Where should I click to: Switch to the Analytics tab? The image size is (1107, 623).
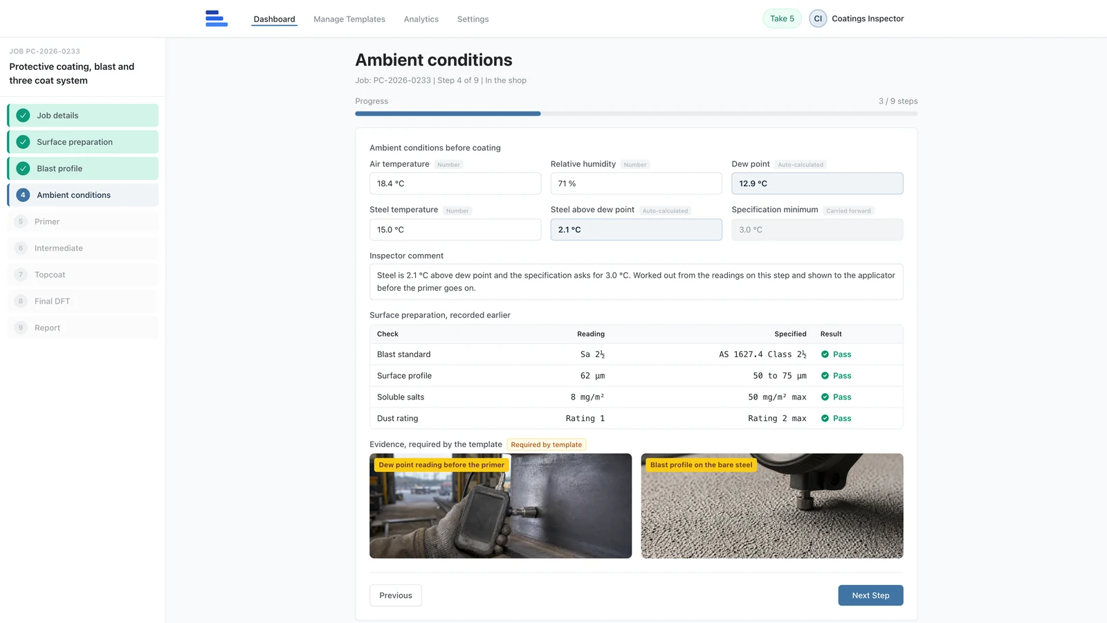421,19
